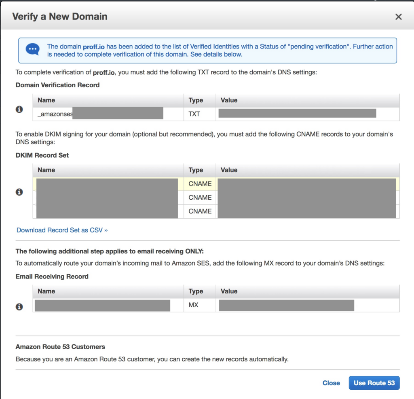The width and height of the screenshot is (414, 399).
Task: Click the MX record's redacted value cell
Action: (308, 305)
